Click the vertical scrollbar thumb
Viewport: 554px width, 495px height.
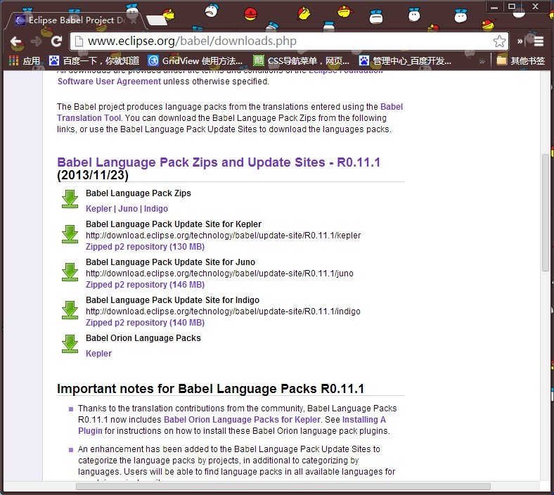click(x=545, y=212)
